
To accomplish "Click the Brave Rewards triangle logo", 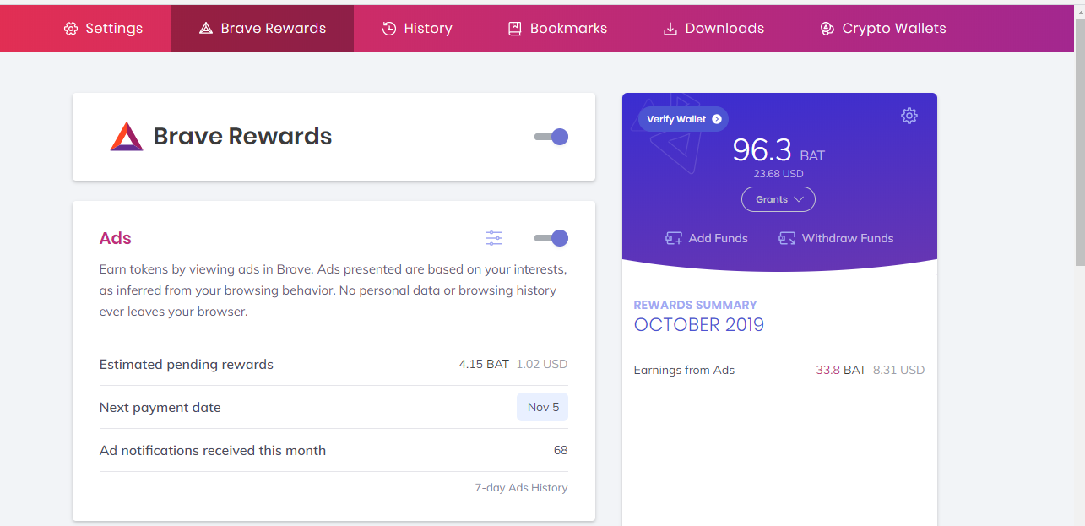I will pos(127,137).
